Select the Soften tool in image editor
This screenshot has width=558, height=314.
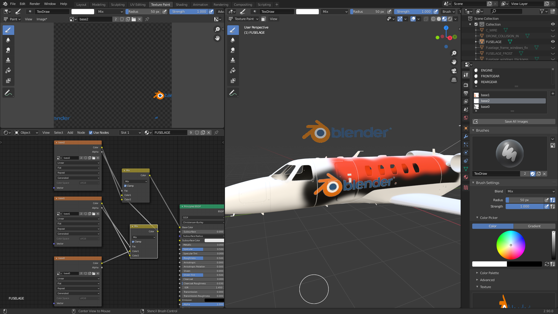[x=8, y=40]
